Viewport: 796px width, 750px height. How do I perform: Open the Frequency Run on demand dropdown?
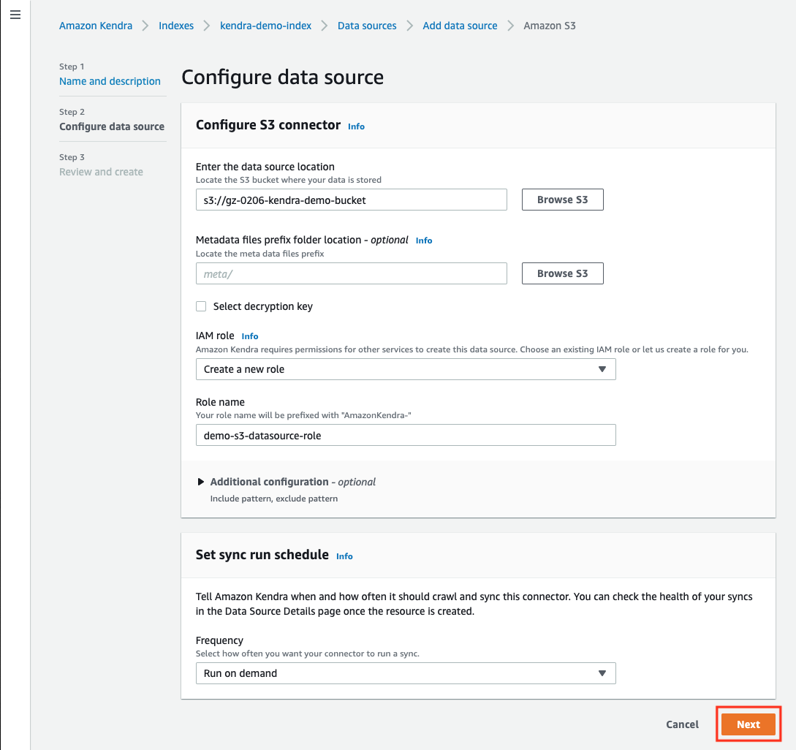click(x=406, y=673)
